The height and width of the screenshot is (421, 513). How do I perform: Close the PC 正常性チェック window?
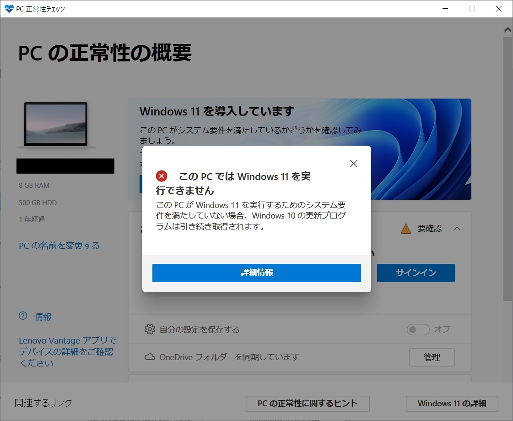[499, 9]
